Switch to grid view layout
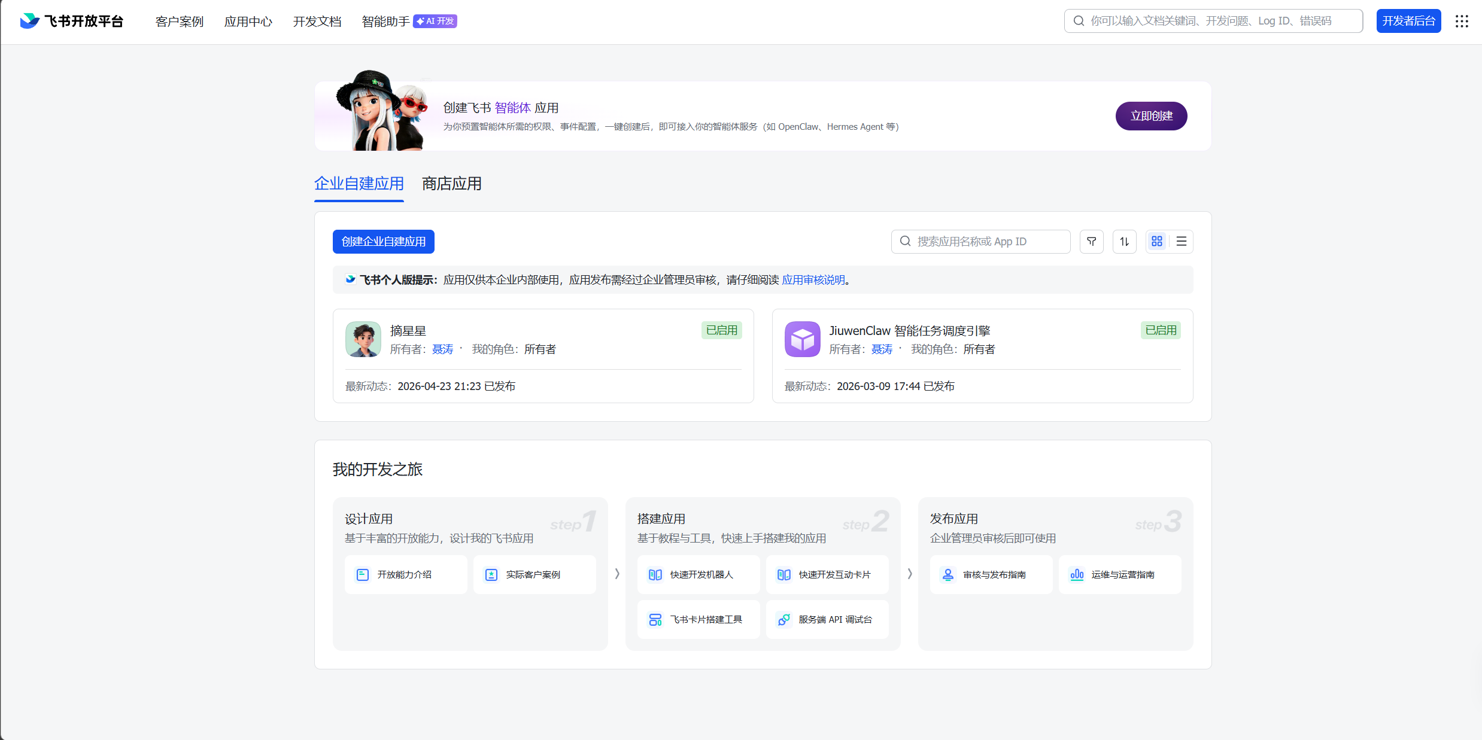 coord(1156,242)
